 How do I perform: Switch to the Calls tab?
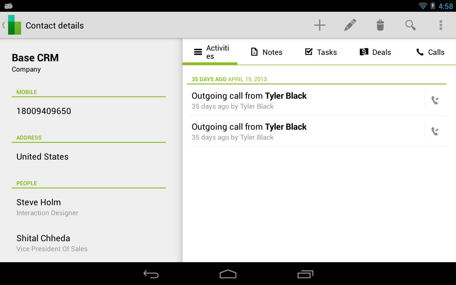(430, 52)
